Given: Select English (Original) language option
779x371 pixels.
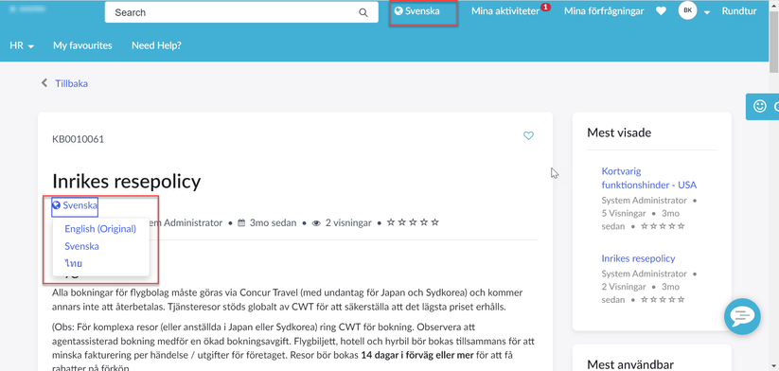Looking at the screenshot, I should coord(100,229).
